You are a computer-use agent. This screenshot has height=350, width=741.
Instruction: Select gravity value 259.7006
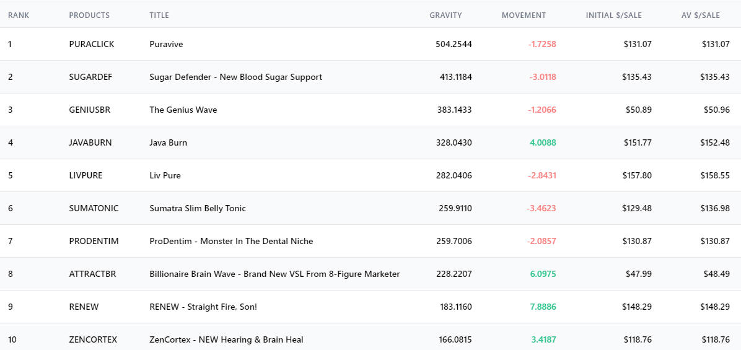pos(454,242)
